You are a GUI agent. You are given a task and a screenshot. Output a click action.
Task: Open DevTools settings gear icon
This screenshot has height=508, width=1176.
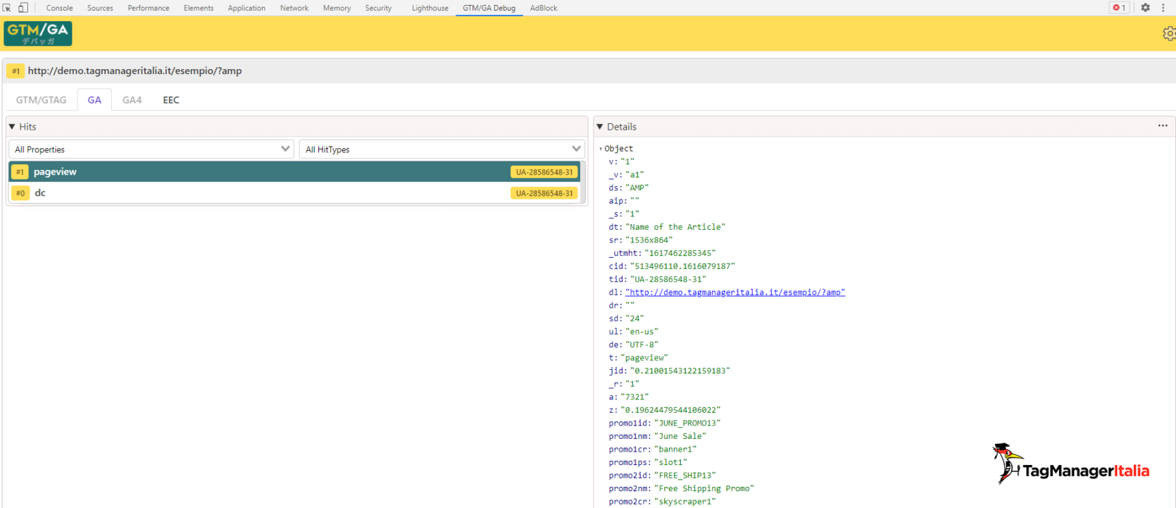pyautogui.click(x=1146, y=8)
